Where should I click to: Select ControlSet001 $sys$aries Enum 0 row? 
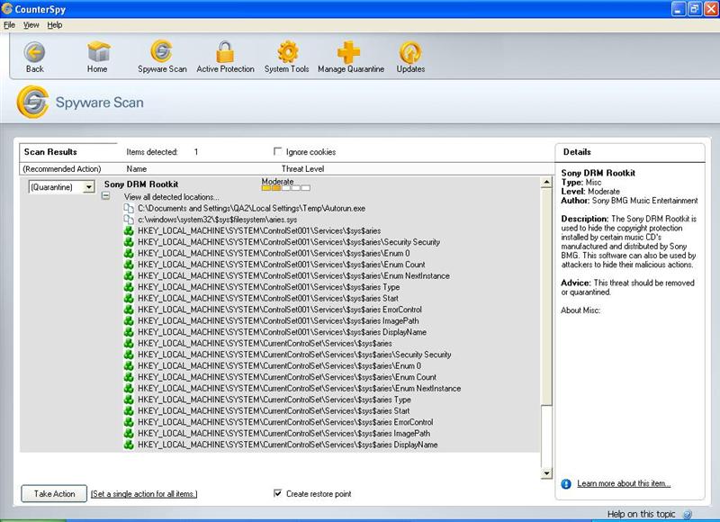(x=274, y=254)
